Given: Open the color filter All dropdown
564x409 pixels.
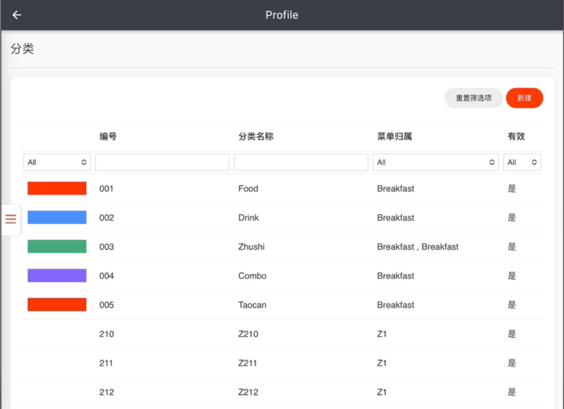Looking at the screenshot, I should [x=57, y=162].
